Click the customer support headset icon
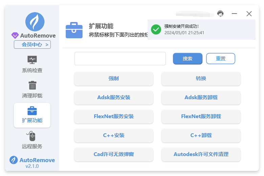This screenshot has width=264, height=176. (x=220, y=14)
